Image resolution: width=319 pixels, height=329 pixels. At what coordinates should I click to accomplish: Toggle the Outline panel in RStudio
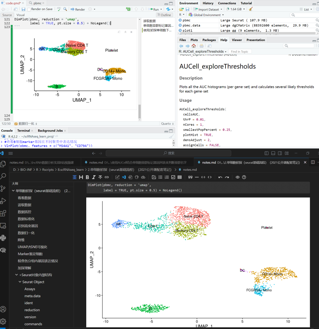165,15
